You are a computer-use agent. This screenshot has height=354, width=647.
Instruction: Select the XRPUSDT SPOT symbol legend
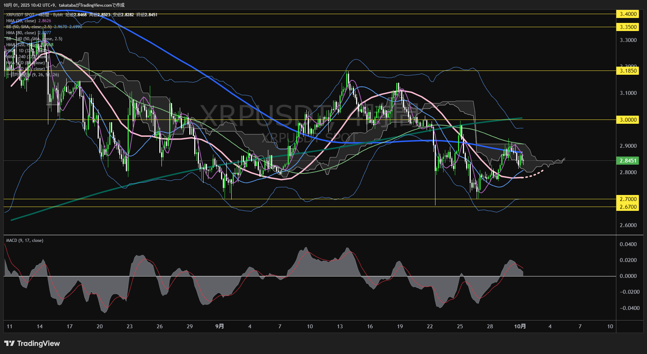click(x=20, y=15)
